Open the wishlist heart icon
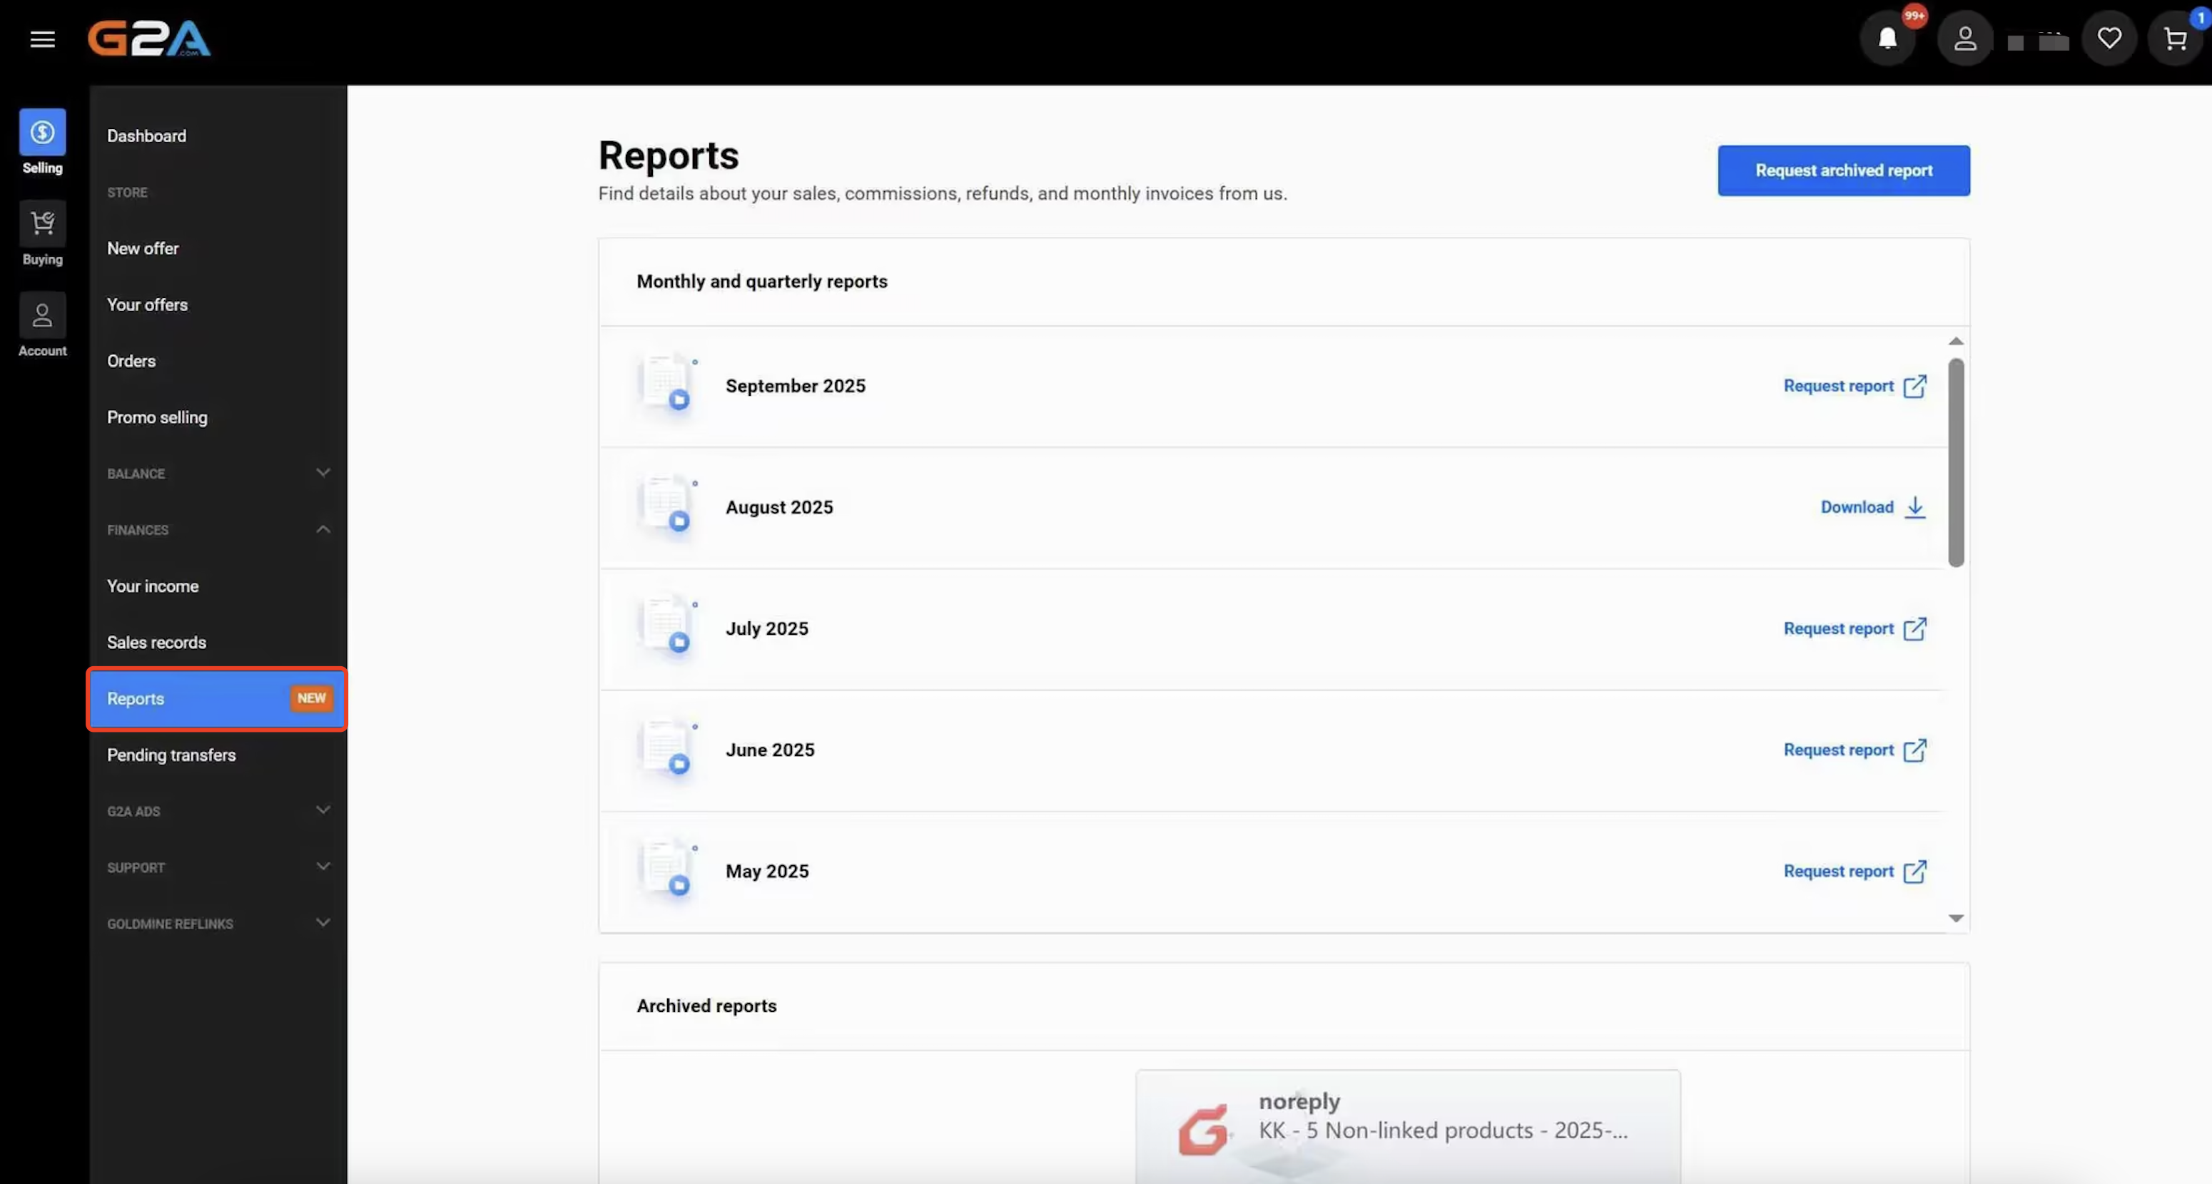This screenshot has height=1184, width=2212. coord(2109,39)
